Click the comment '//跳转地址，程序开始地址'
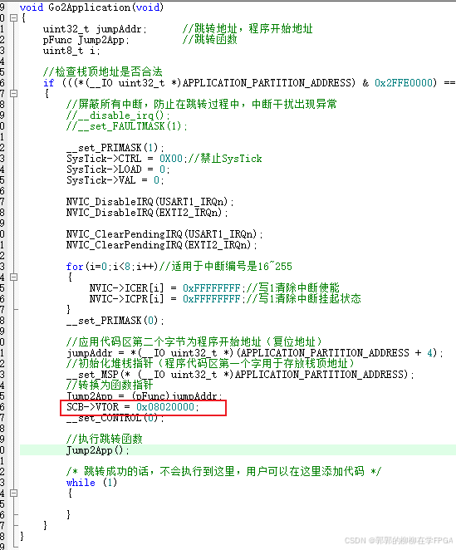Image resolution: width=456 pixels, height=550 pixels. 248,29
